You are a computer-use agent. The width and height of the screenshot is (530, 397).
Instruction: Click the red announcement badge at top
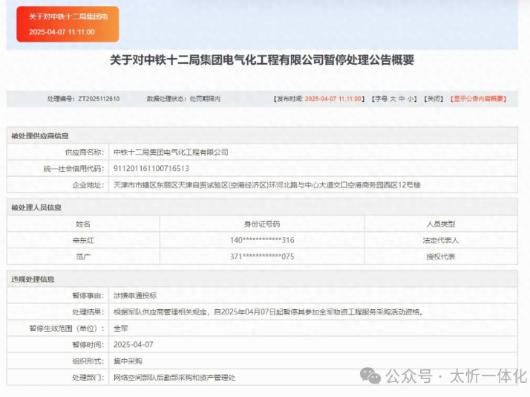[68, 24]
